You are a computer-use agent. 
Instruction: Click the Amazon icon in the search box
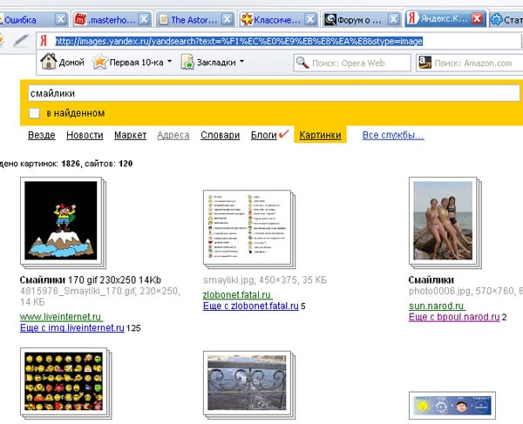click(x=425, y=63)
